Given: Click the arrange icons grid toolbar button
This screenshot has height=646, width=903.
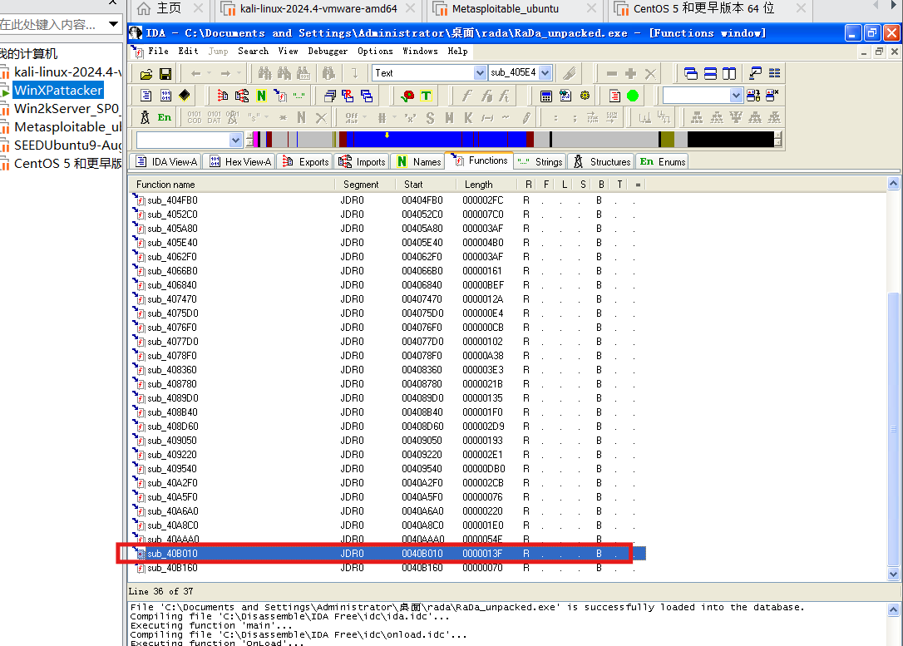Looking at the screenshot, I should point(775,74).
